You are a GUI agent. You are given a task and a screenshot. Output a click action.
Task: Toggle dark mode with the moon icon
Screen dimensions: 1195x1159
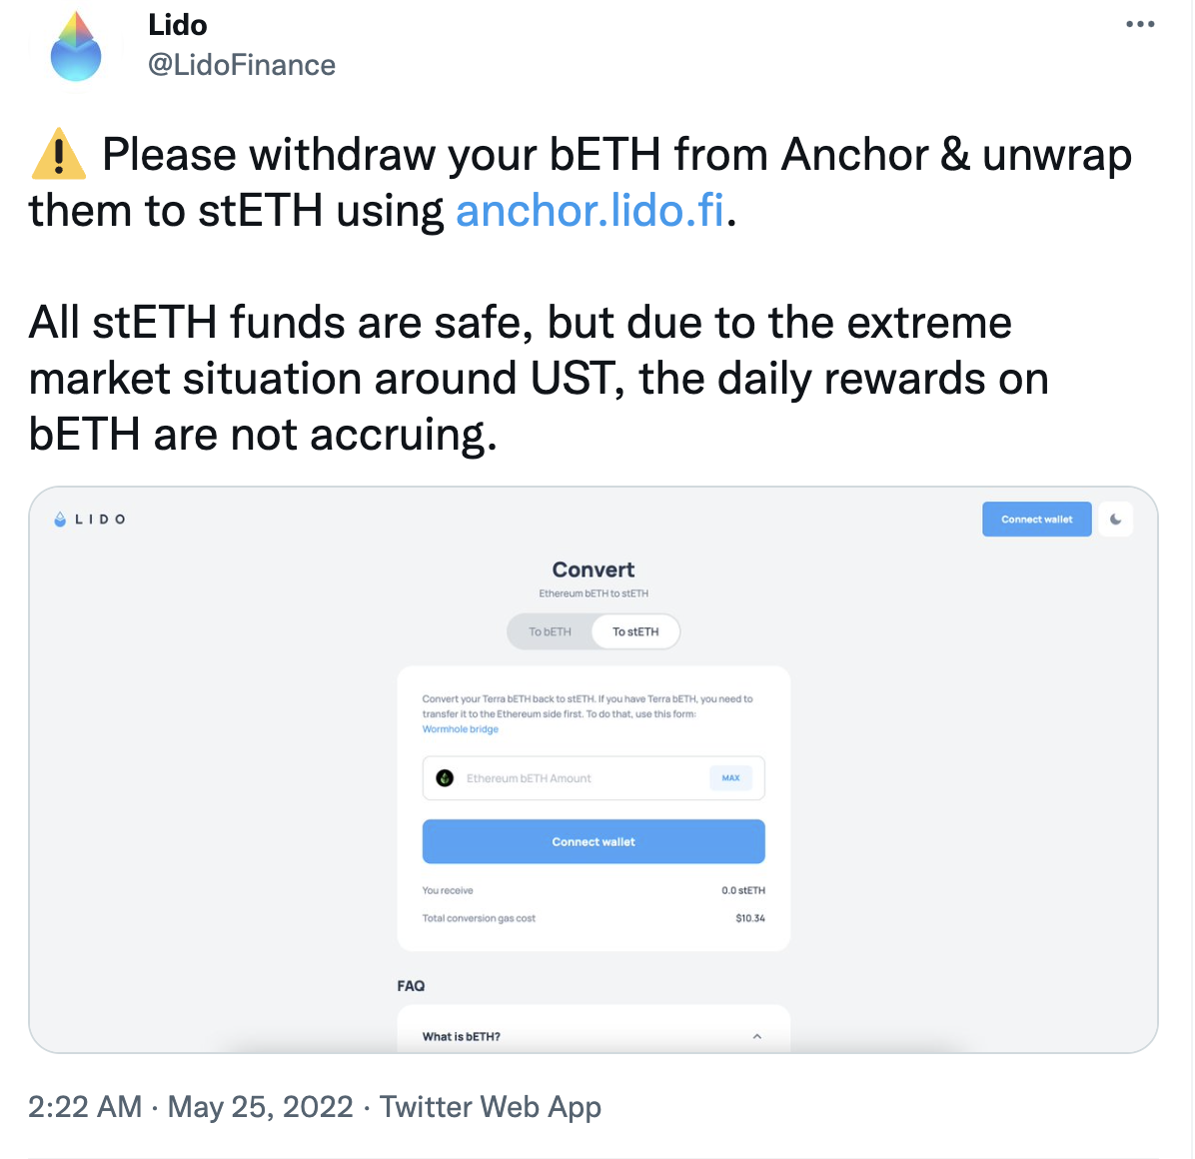(x=1116, y=519)
